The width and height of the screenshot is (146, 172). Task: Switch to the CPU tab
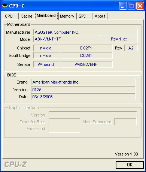[x=10, y=16]
